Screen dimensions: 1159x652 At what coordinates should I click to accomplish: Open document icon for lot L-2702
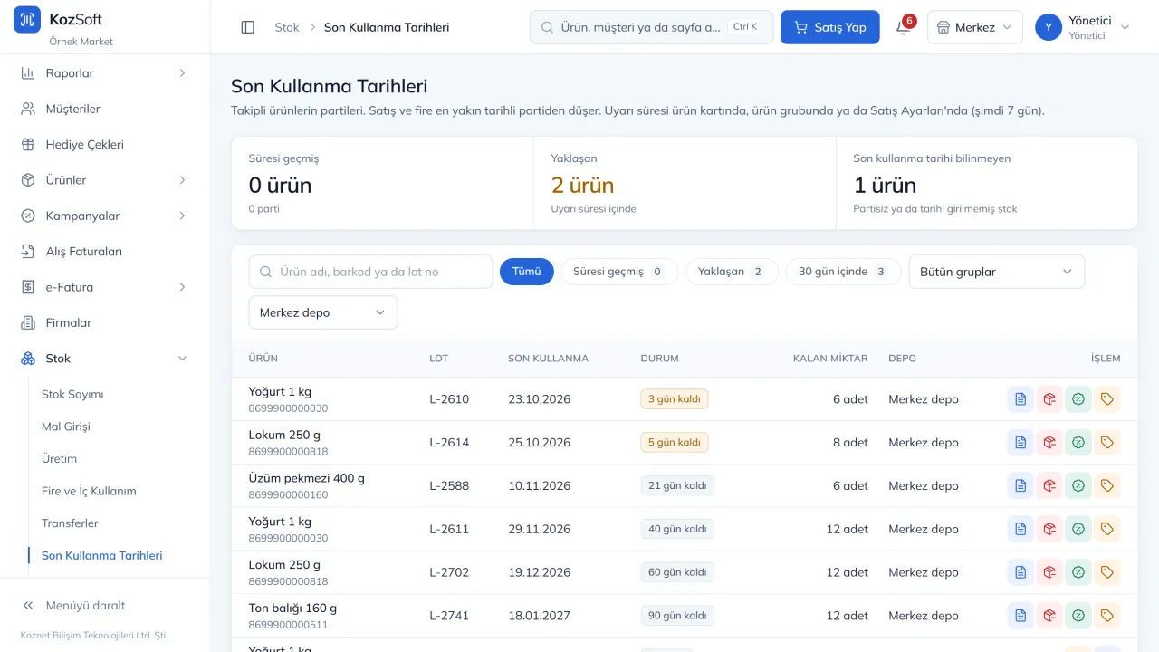click(1020, 573)
